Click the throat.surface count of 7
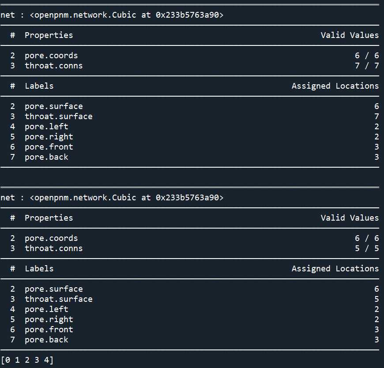Image resolution: width=384 pixels, height=368 pixels. (376, 116)
